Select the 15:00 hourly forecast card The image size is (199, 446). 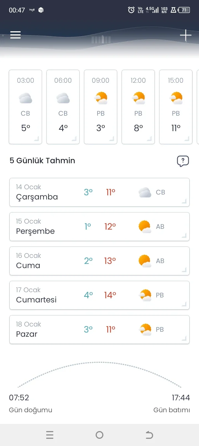click(x=176, y=107)
